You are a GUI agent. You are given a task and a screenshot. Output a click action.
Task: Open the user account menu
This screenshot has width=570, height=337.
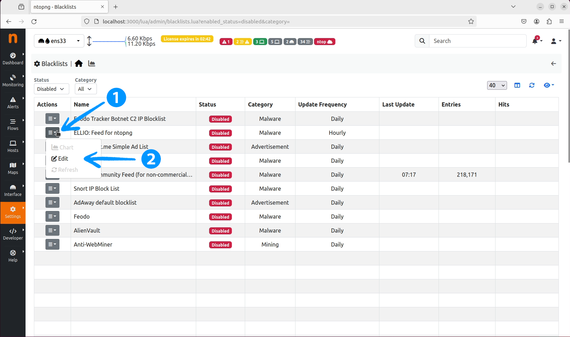555,41
